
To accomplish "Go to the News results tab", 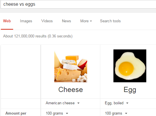I will point(67,21).
